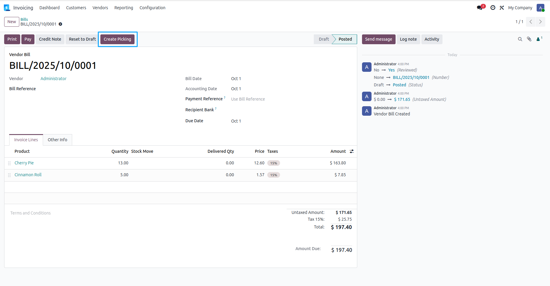This screenshot has width=550, height=286.
Task: Sort by the Product column header
Action: click(22, 151)
